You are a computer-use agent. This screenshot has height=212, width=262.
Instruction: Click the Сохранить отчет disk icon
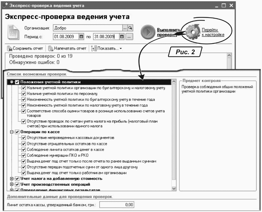coord(9,48)
